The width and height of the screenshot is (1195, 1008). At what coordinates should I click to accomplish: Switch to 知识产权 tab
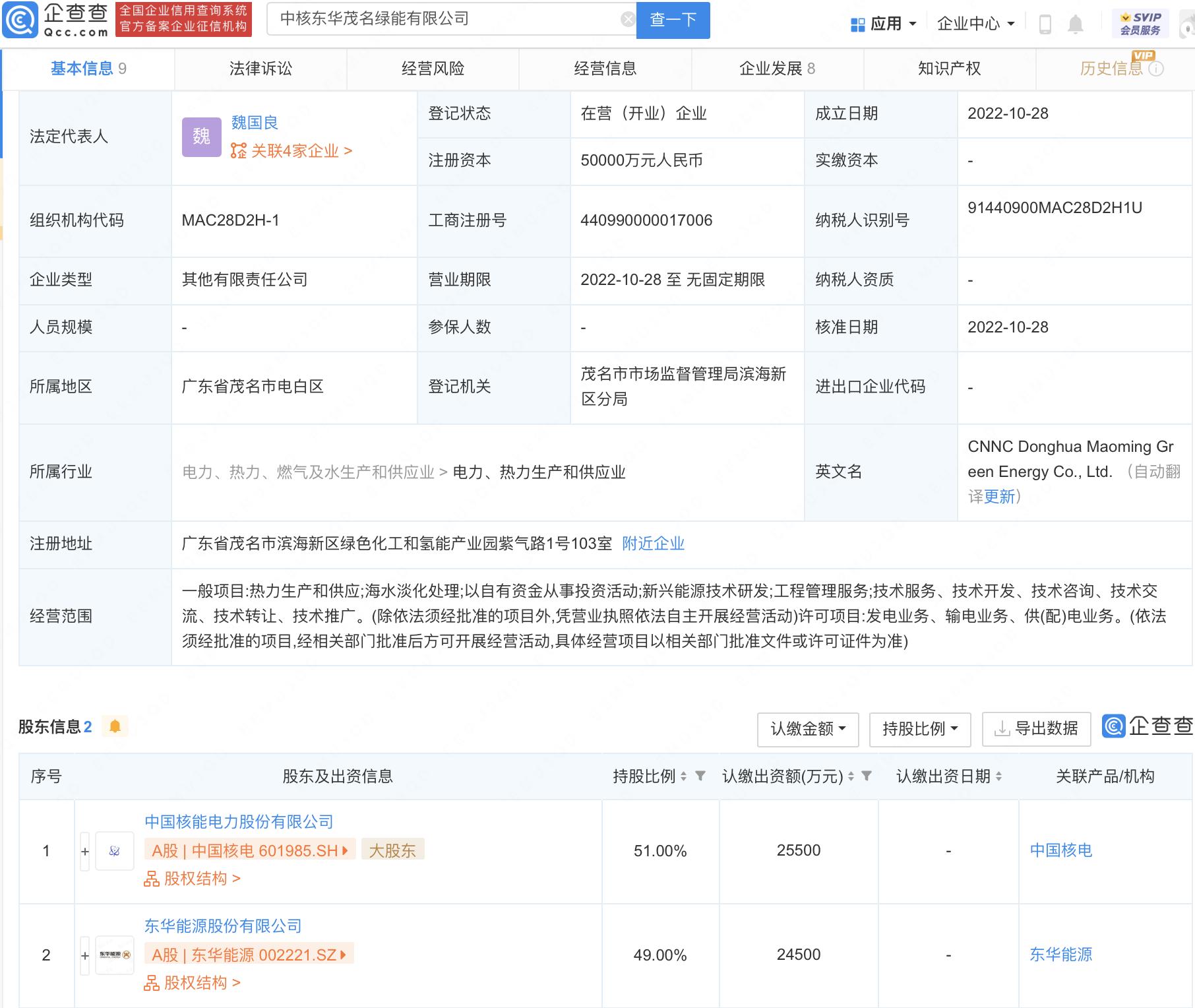(x=950, y=69)
